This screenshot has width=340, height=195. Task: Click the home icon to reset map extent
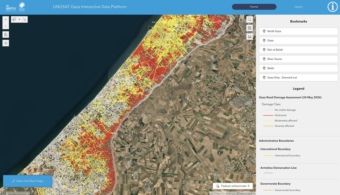click(x=5, y=34)
